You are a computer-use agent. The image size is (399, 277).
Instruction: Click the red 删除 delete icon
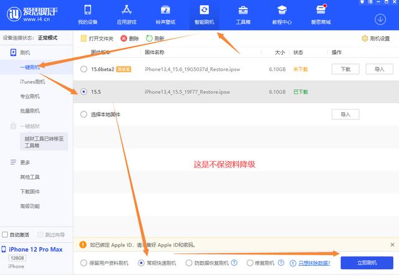pos(123,39)
